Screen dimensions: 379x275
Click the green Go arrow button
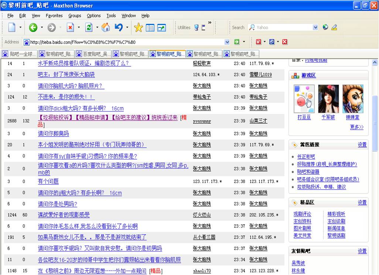[x=237, y=42]
